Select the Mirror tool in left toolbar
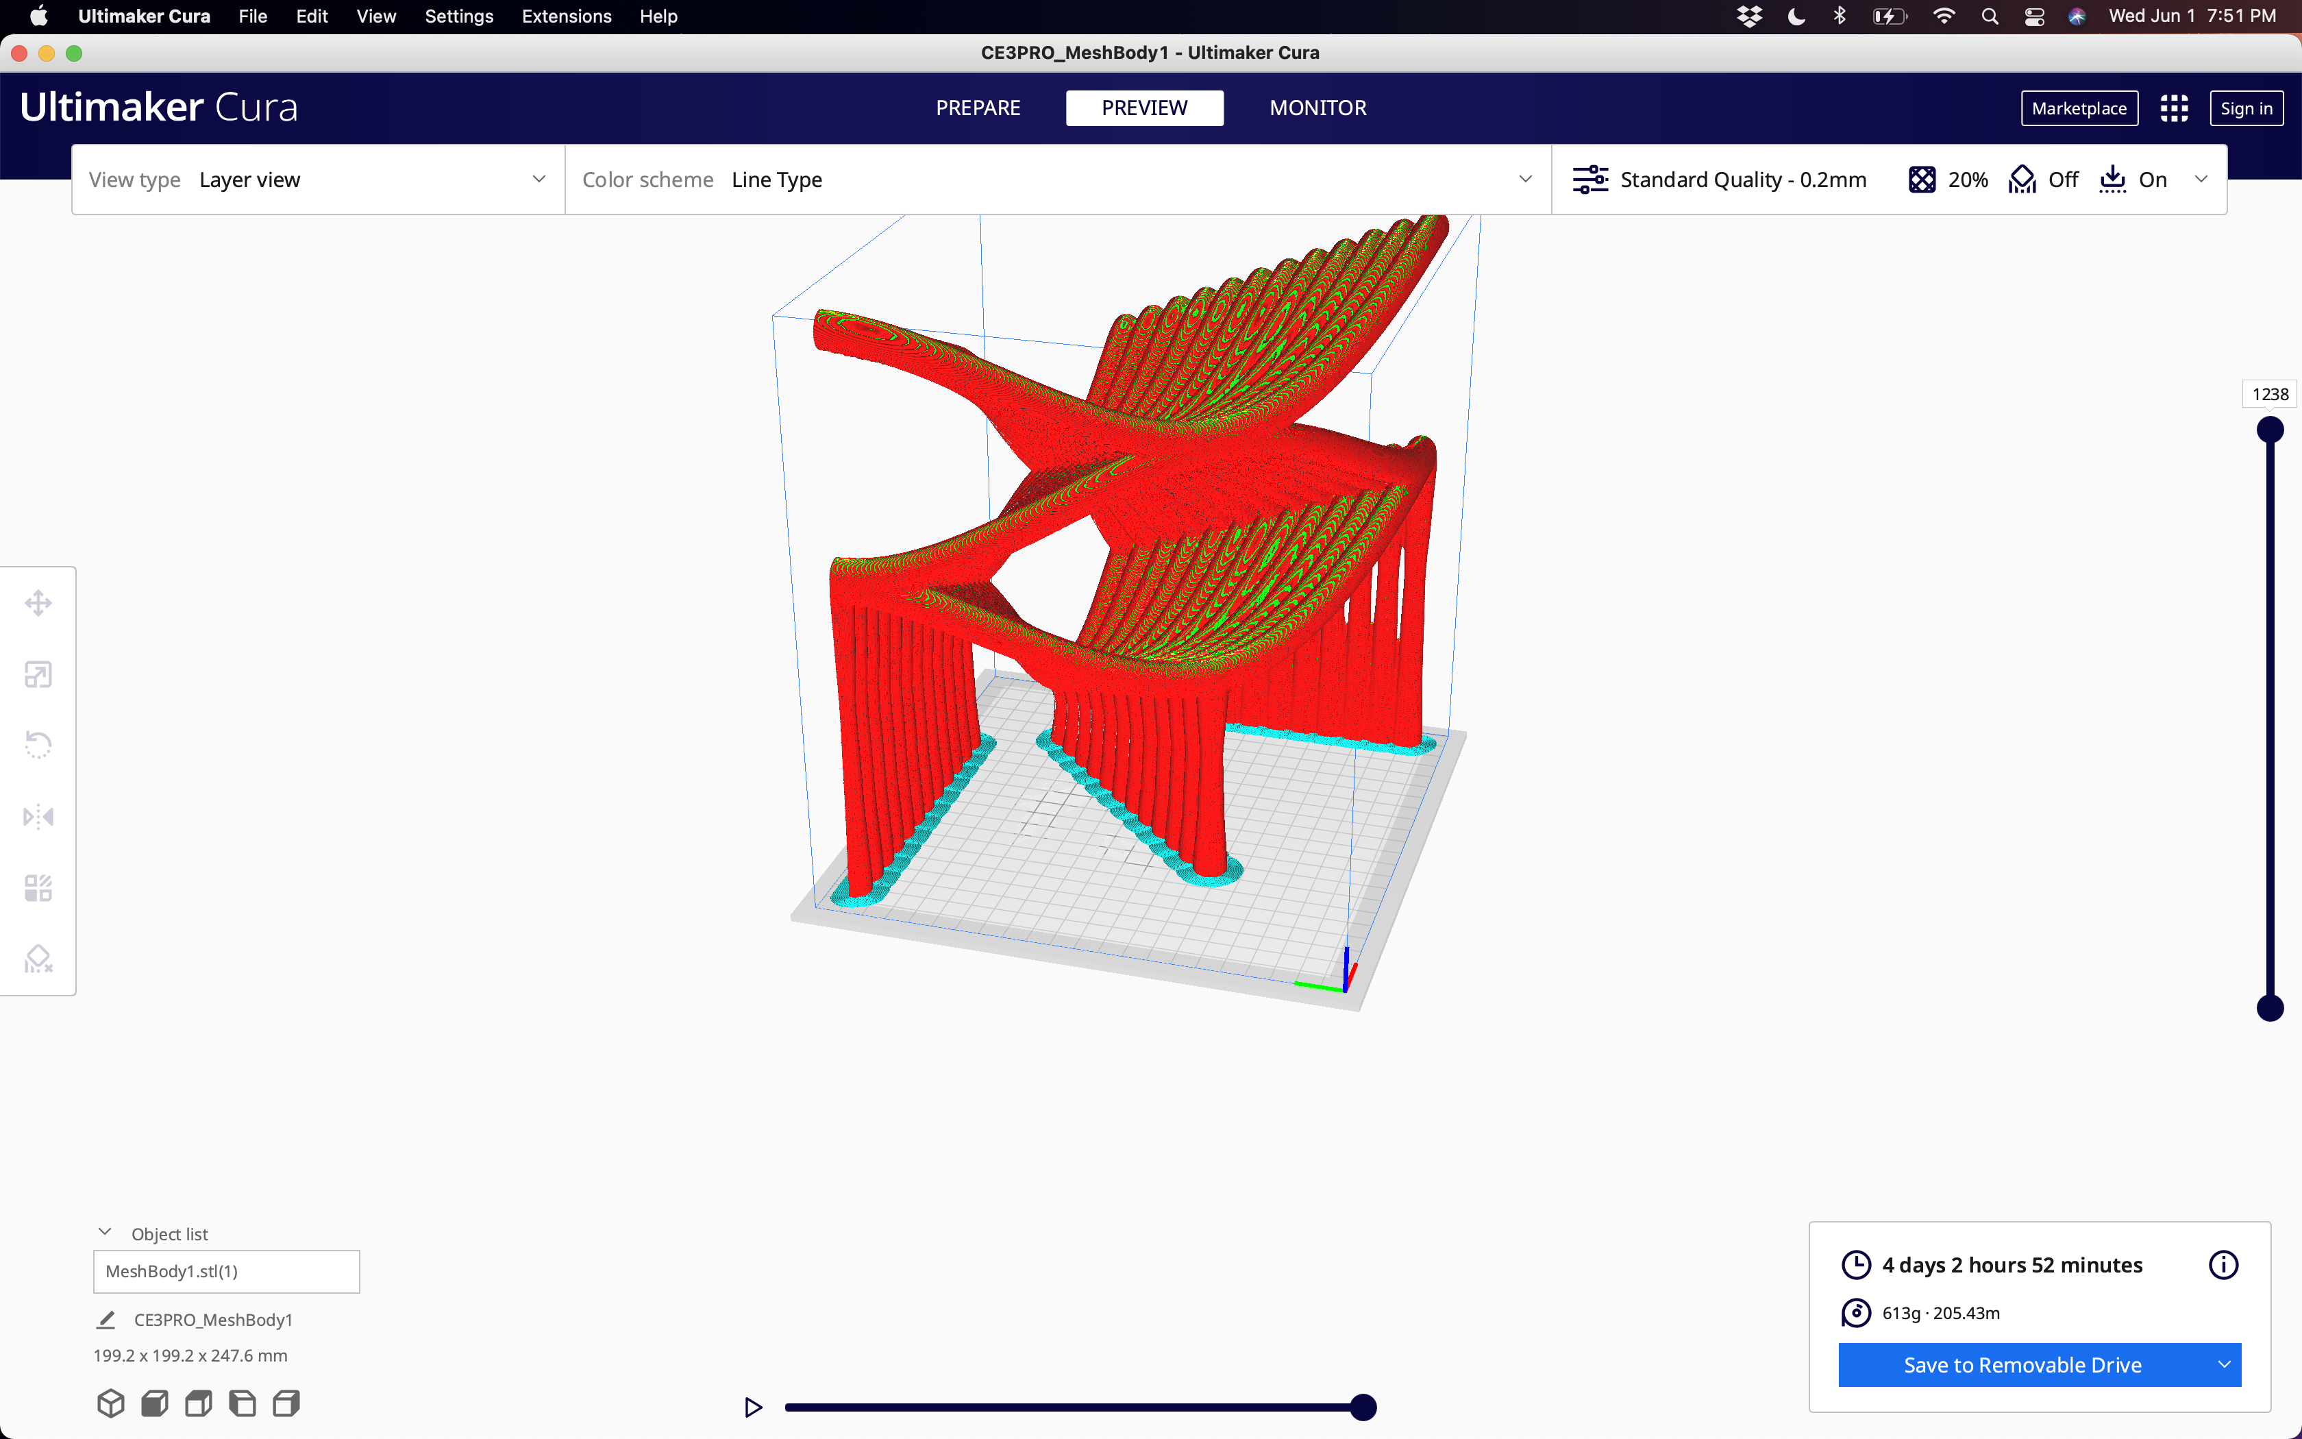The width and height of the screenshot is (2302, 1439). tap(38, 817)
